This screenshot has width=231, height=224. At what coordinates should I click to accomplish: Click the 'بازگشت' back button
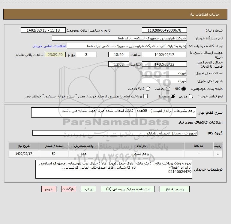tap(68, 189)
